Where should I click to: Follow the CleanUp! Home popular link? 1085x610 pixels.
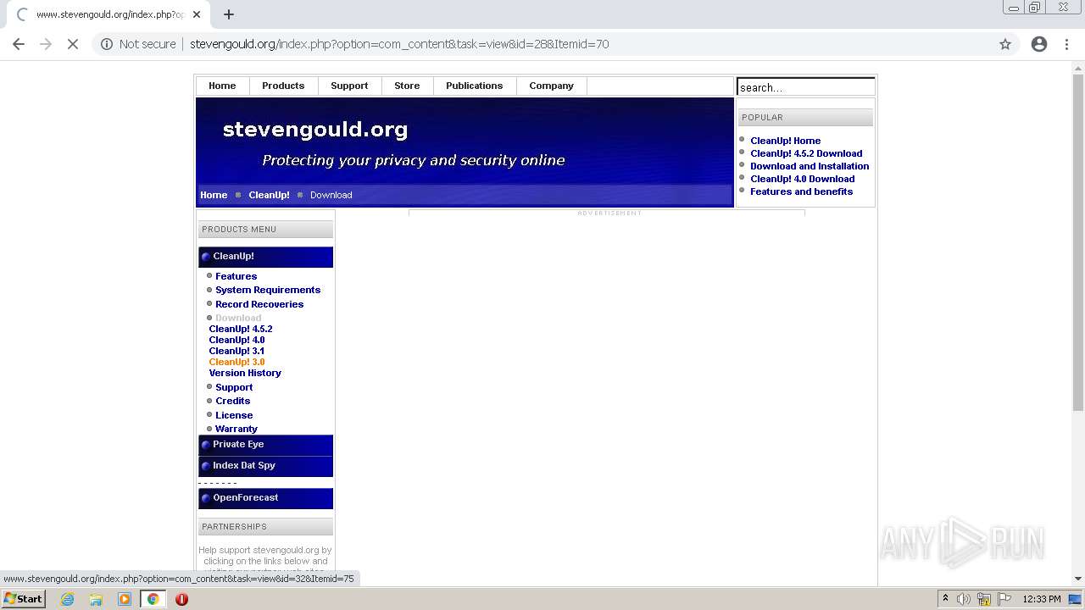coord(785,141)
